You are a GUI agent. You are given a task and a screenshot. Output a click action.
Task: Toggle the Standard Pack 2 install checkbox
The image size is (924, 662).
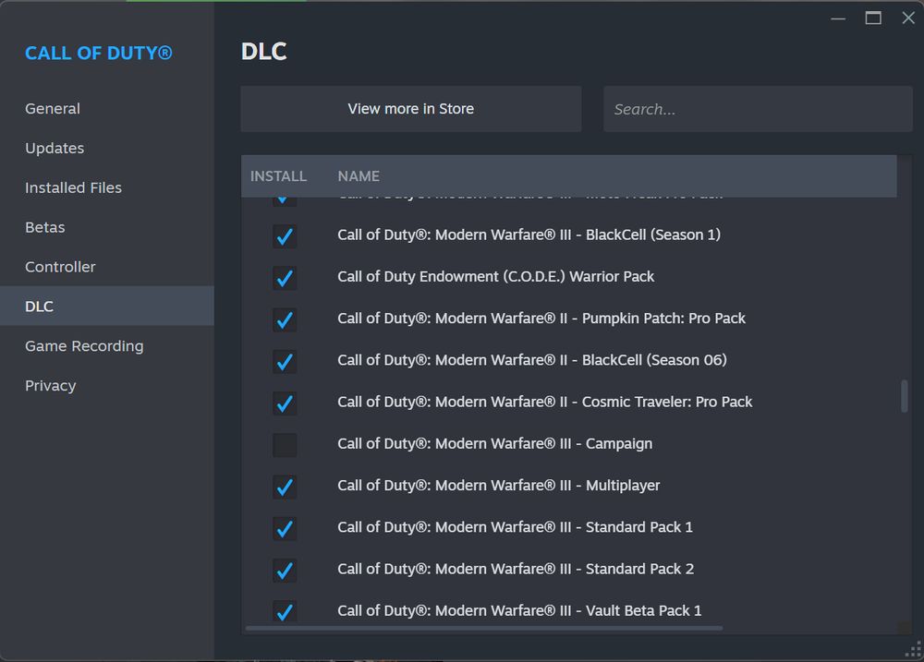tap(285, 570)
